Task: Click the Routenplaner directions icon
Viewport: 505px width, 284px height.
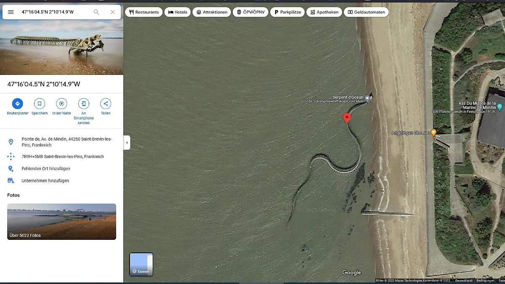Action: click(17, 104)
